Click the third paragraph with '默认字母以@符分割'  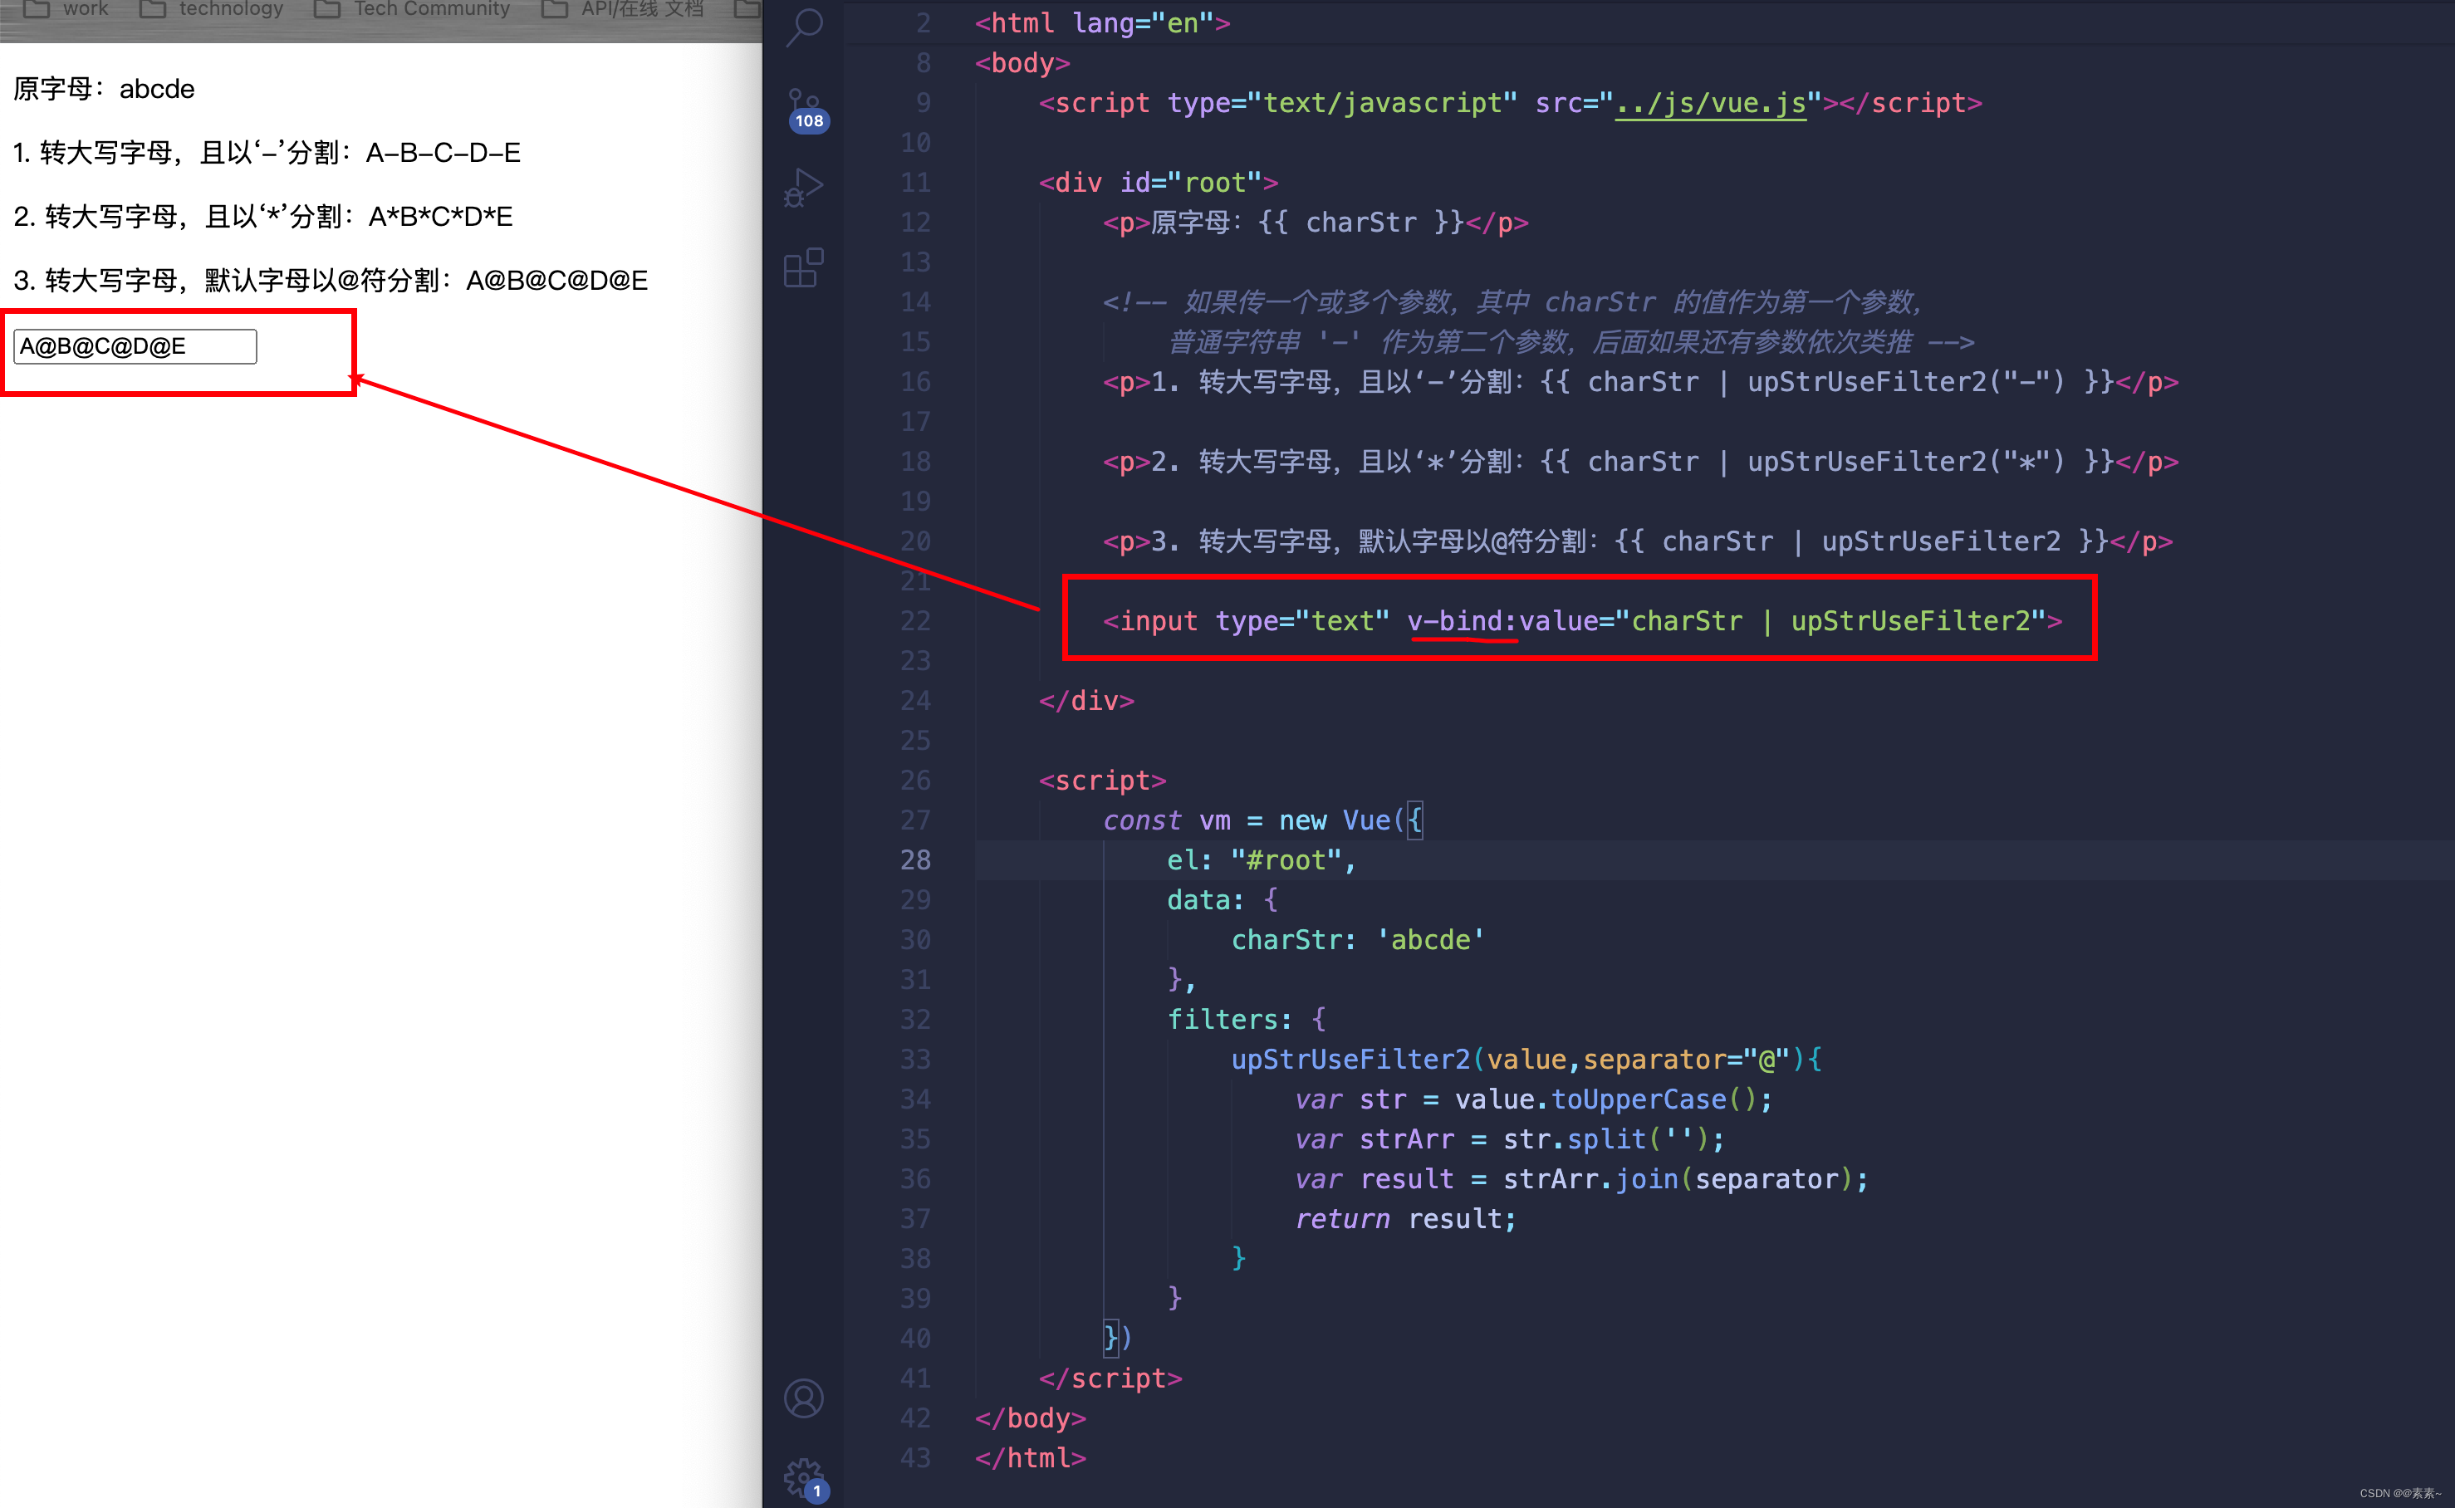click(x=331, y=280)
